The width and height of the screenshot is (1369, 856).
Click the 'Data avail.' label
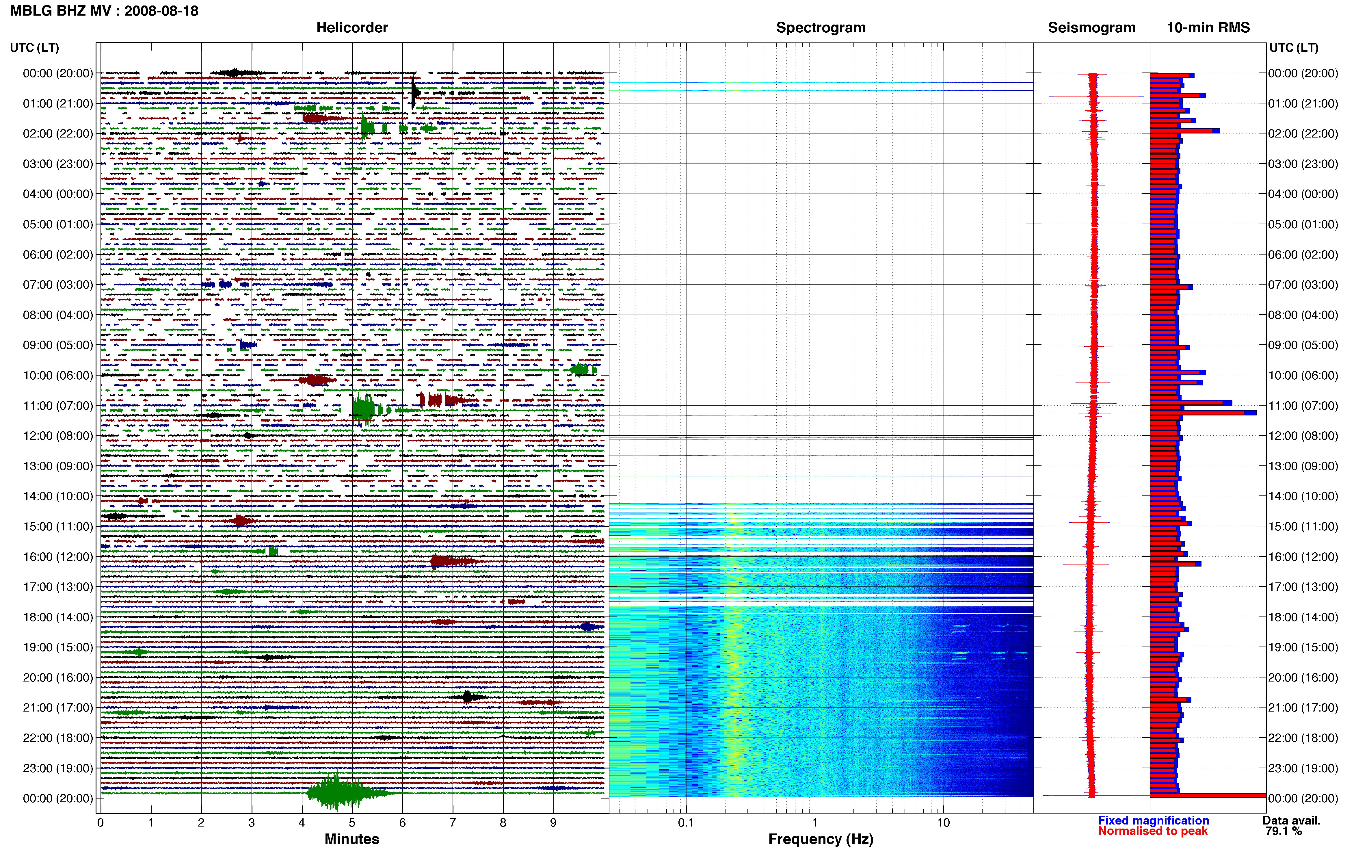pos(1291,820)
